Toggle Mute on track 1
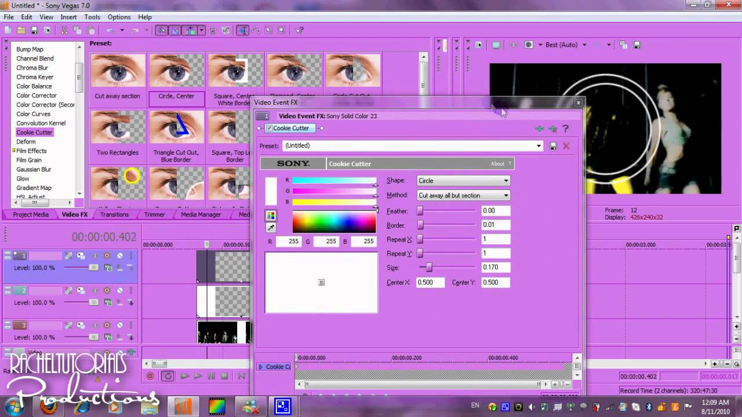This screenshot has height=417, width=742. click(120, 255)
